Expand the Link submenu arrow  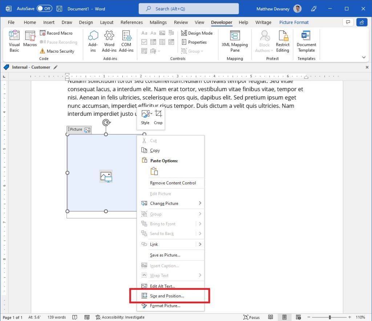200,244
